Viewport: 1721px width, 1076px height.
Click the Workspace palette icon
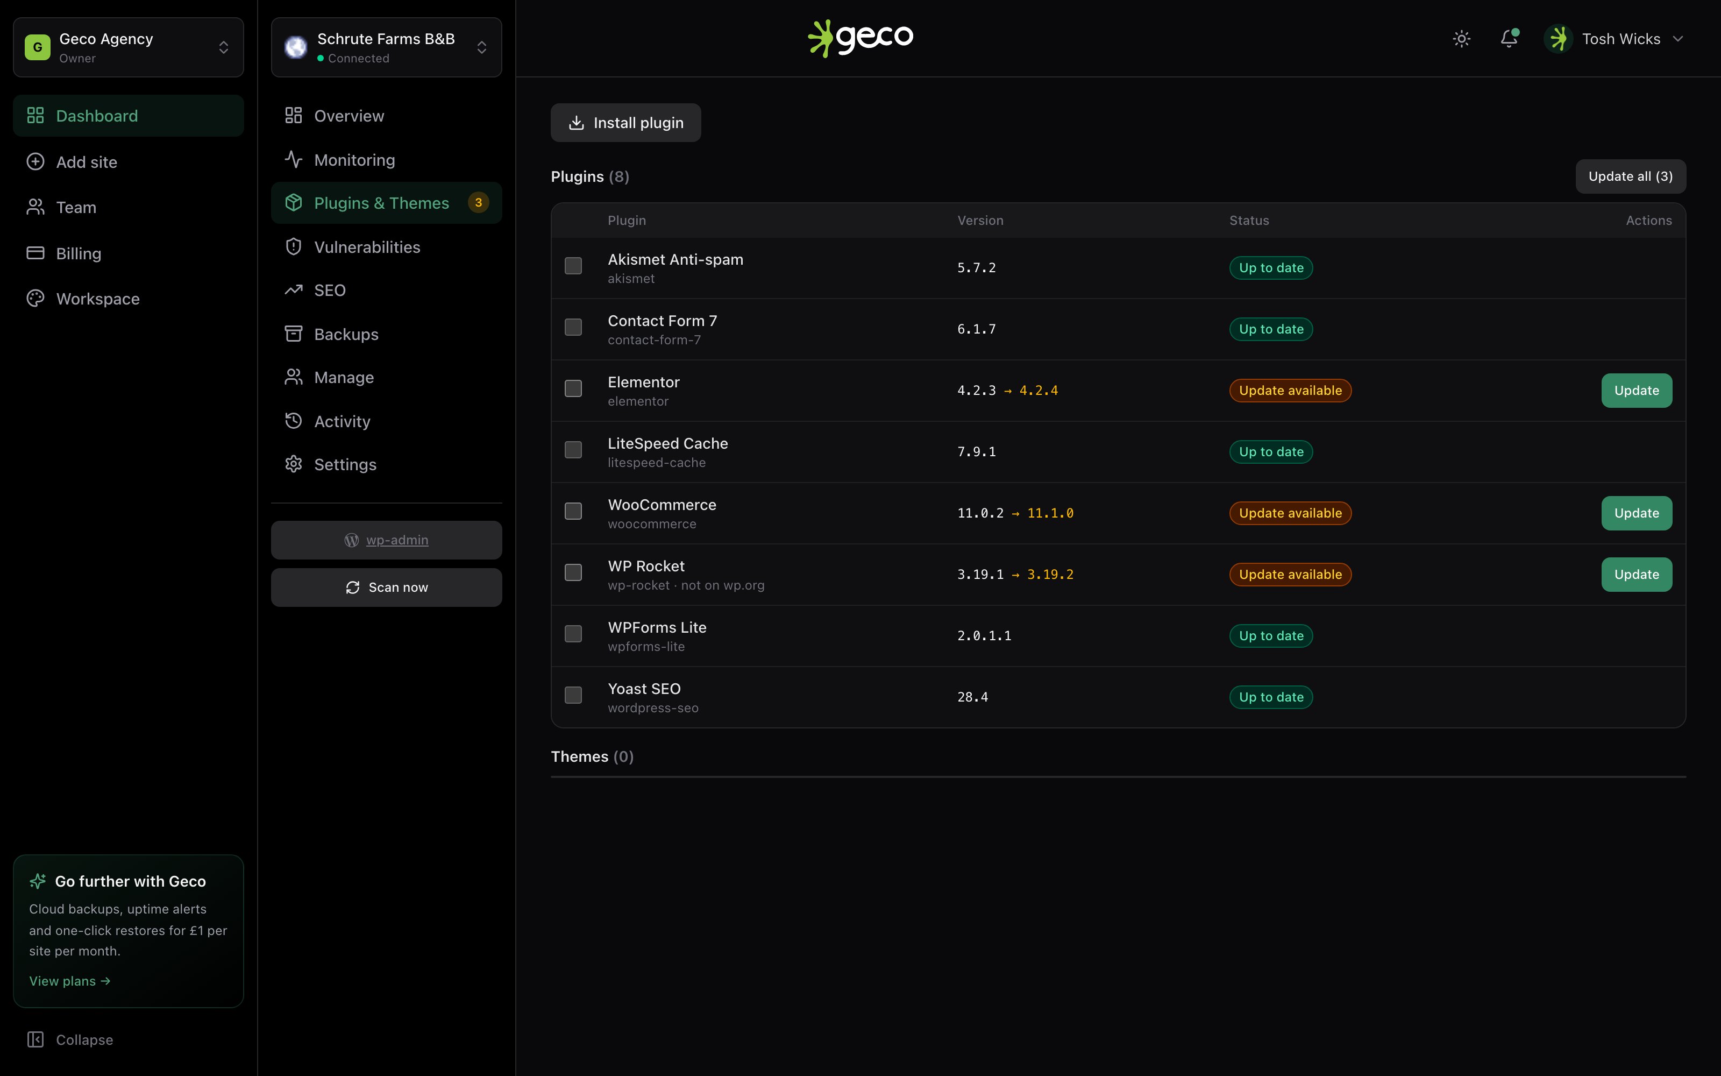(x=35, y=298)
